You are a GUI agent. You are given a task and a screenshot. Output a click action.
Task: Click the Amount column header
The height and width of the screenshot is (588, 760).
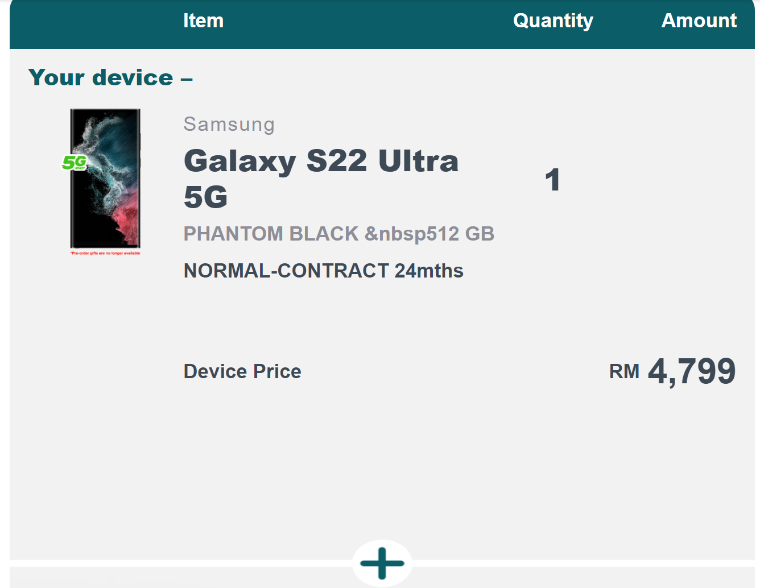coord(699,21)
